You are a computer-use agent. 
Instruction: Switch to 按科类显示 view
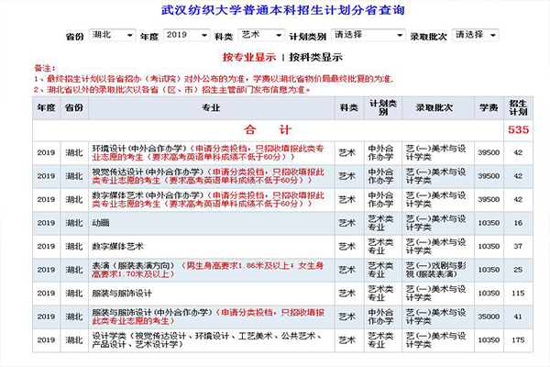pyautogui.click(x=315, y=57)
